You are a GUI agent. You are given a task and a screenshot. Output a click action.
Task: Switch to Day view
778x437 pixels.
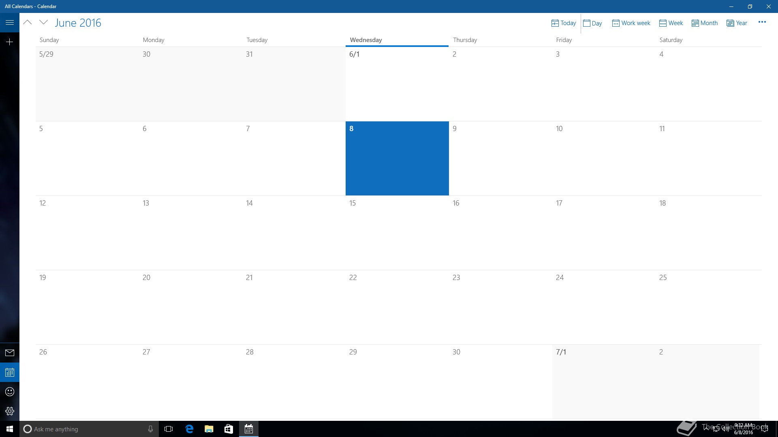592,23
